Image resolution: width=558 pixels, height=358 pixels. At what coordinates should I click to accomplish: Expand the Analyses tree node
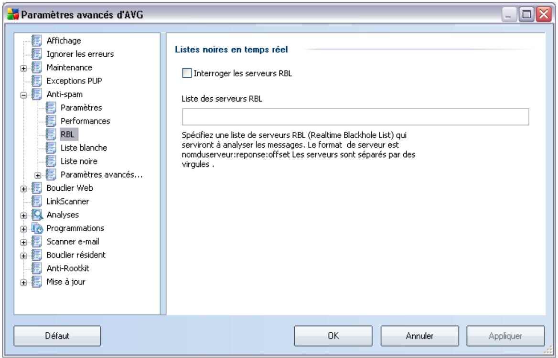coord(23,215)
